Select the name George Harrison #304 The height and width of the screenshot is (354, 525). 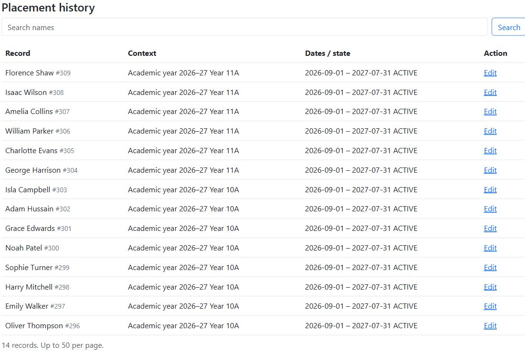pos(42,170)
